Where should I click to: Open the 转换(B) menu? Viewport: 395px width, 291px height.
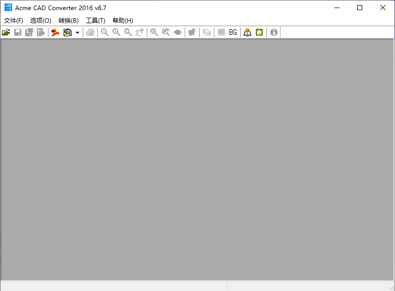69,21
